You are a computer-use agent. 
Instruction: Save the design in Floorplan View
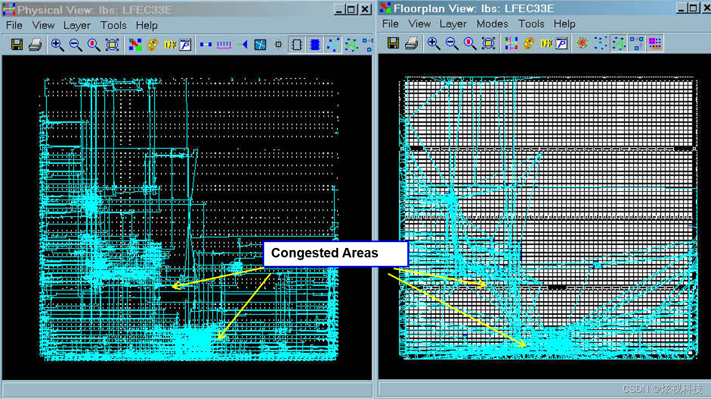click(x=393, y=43)
